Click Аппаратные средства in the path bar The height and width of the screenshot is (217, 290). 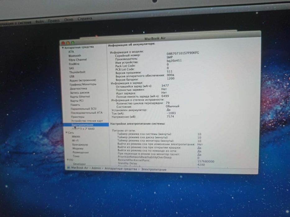pyautogui.click(x=121, y=169)
